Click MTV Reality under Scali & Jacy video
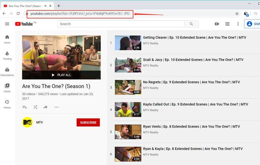This screenshot has width=260, height=165. coord(151,66)
